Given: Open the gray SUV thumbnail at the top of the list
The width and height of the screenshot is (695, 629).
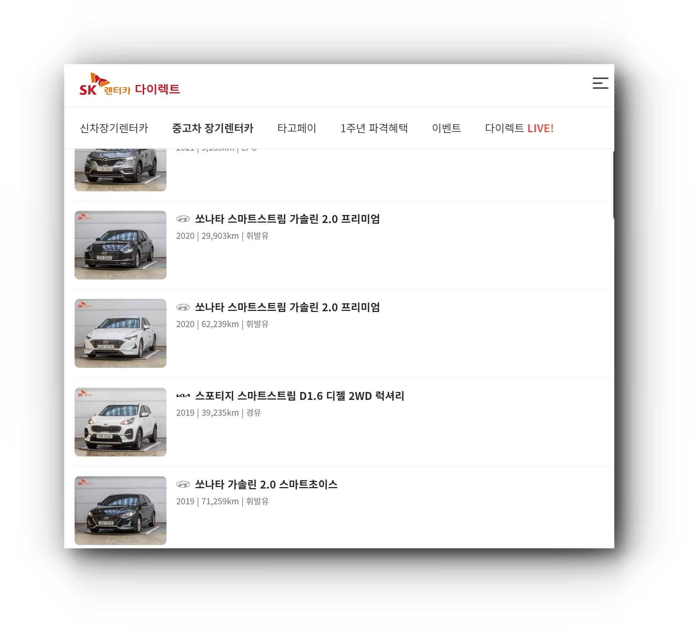Looking at the screenshot, I should click(x=120, y=170).
